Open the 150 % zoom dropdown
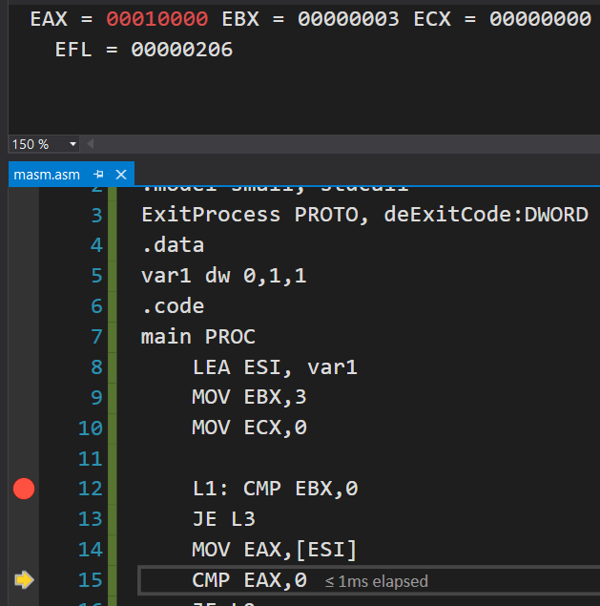The height and width of the screenshot is (606, 600). [x=72, y=144]
